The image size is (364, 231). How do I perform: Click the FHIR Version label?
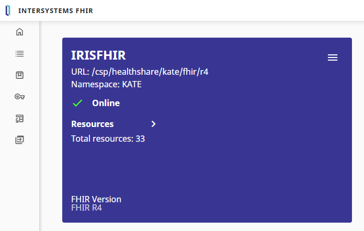pyautogui.click(x=96, y=199)
